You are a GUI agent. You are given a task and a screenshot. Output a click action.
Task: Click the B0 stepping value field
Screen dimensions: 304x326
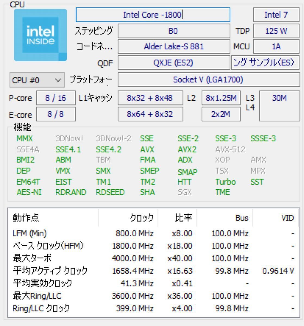[173, 31]
